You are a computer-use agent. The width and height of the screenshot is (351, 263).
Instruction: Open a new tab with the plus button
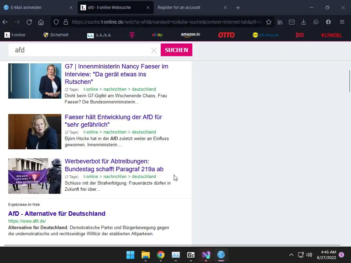pos(238,8)
